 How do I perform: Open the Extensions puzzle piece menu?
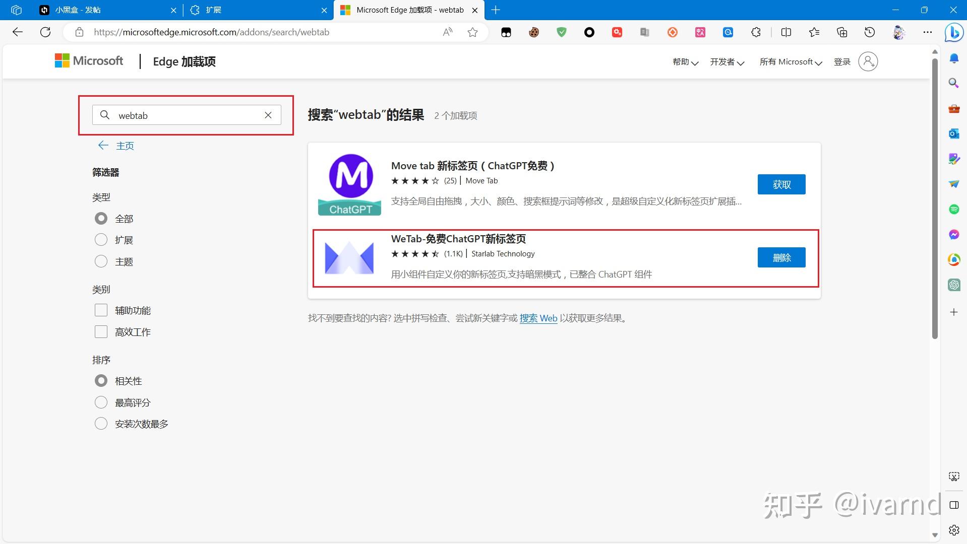pyautogui.click(x=756, y=32)
